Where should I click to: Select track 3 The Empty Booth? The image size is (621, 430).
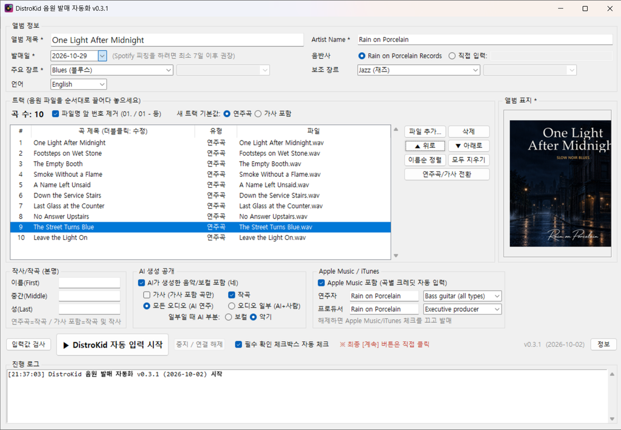coord(200,164)
